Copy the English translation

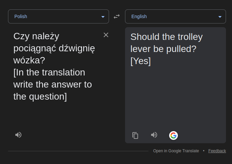click(135, 135)
